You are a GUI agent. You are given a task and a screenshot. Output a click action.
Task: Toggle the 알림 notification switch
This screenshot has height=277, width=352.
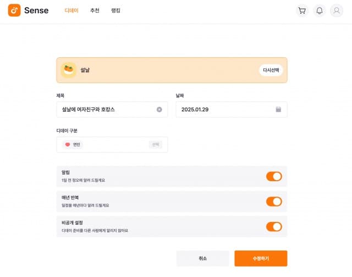click(274, 176)
